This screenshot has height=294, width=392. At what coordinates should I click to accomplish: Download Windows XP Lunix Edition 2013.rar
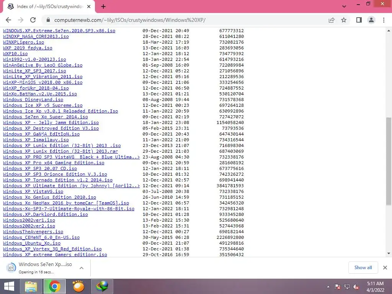click(x=60, y=152)
